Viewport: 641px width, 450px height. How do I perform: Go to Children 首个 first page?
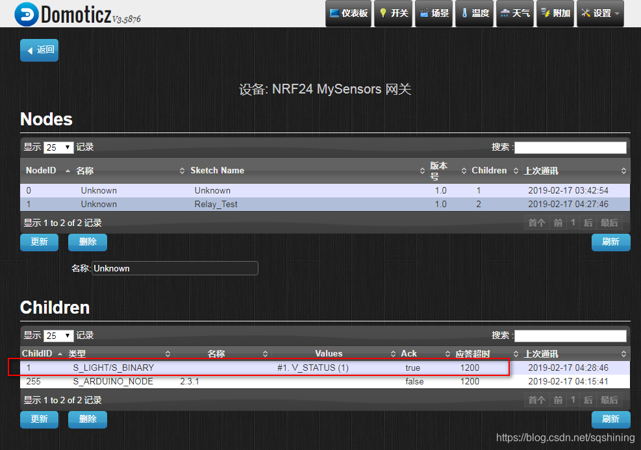536,400
